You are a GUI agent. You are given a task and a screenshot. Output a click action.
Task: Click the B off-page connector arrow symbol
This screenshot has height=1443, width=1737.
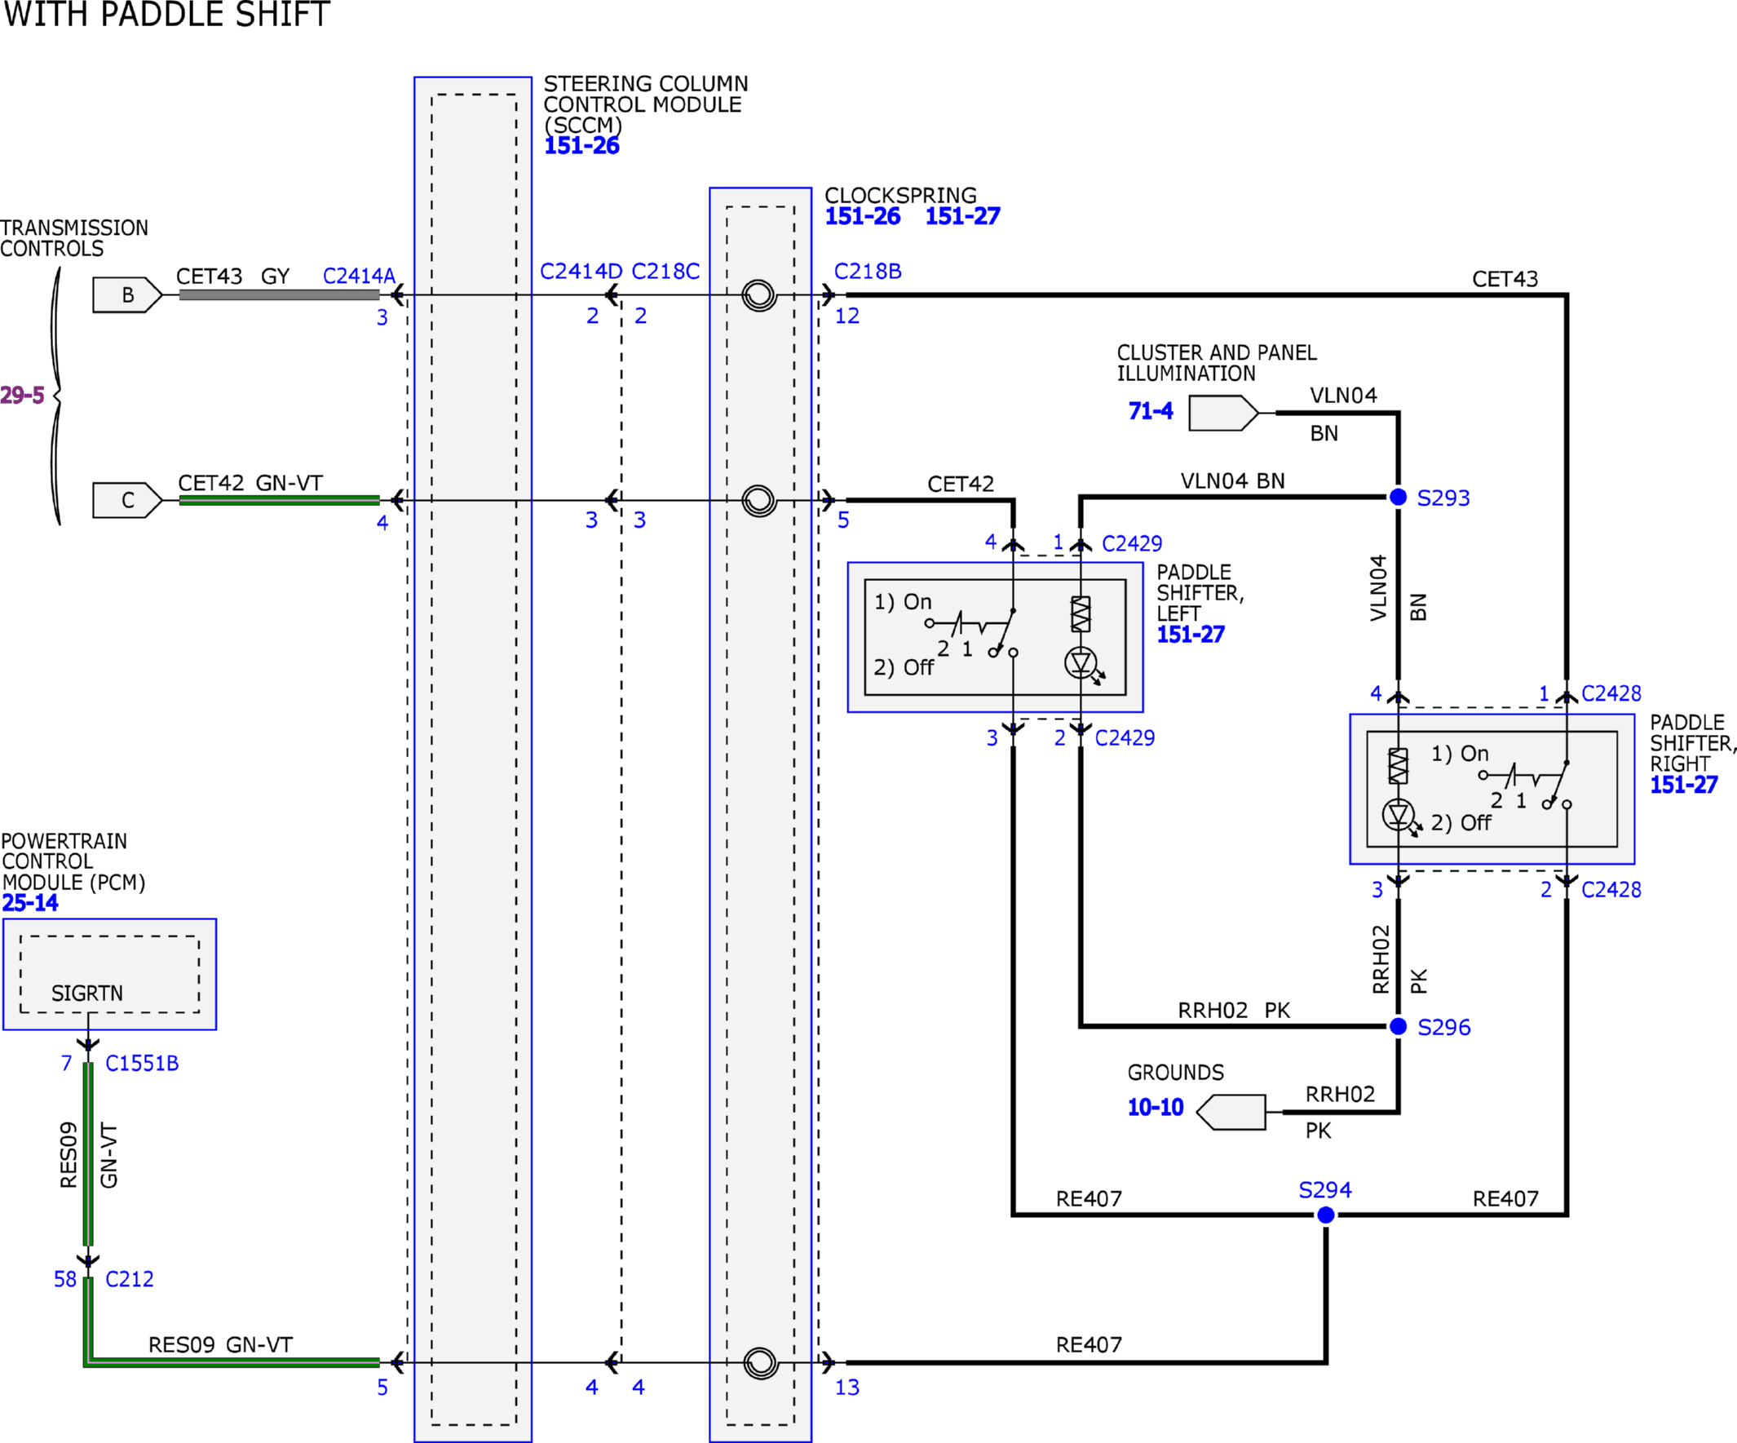pyautogui.click(x=127, y=294)
